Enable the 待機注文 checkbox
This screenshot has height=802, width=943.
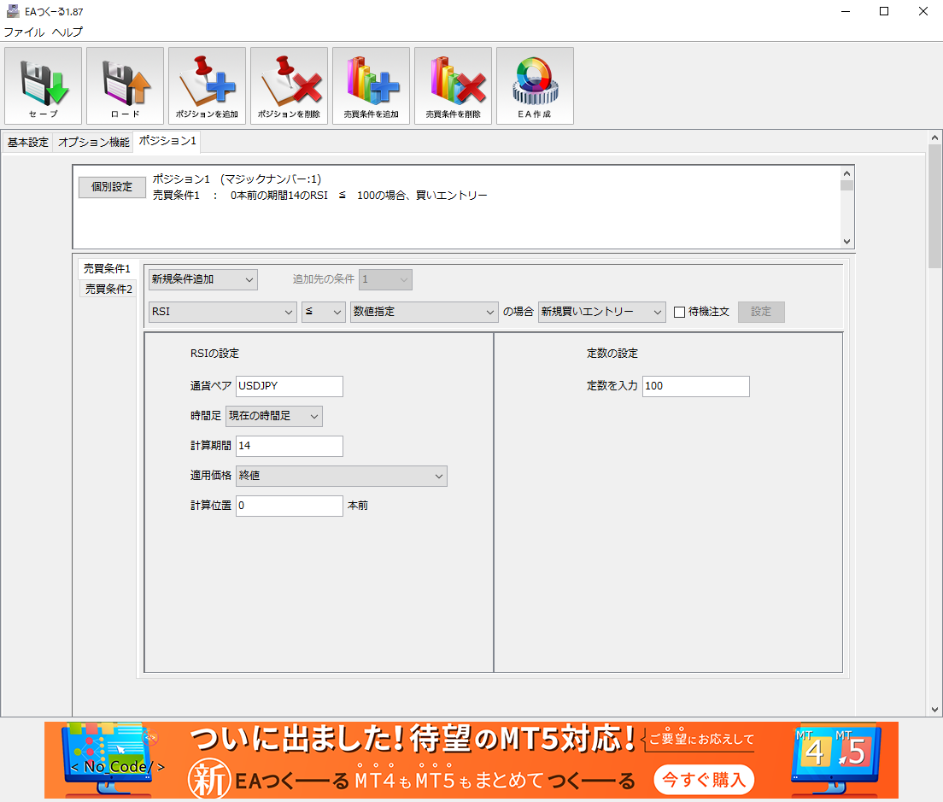point(680,312)
